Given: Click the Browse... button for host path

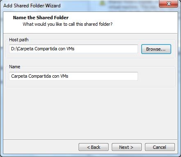Looking at the screenshot, I should coord(156,49).
